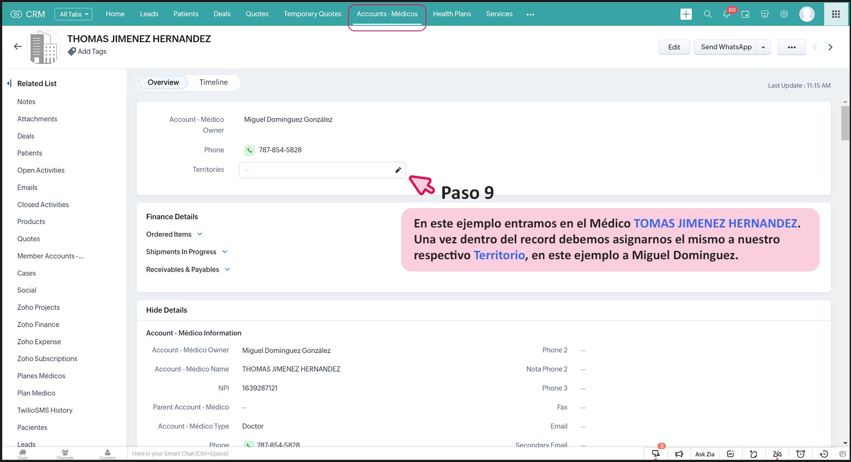Expand Send WhatsApp dropdown arrow
Screen dimensions: 851x462
click(x=763, y=47)
